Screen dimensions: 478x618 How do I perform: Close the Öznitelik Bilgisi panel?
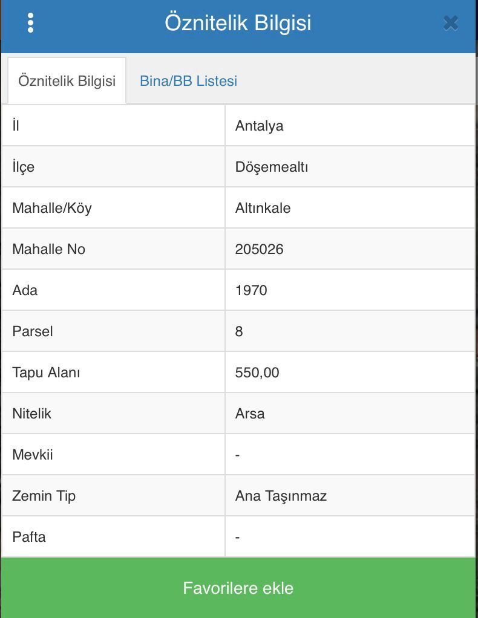coord(450,23)
